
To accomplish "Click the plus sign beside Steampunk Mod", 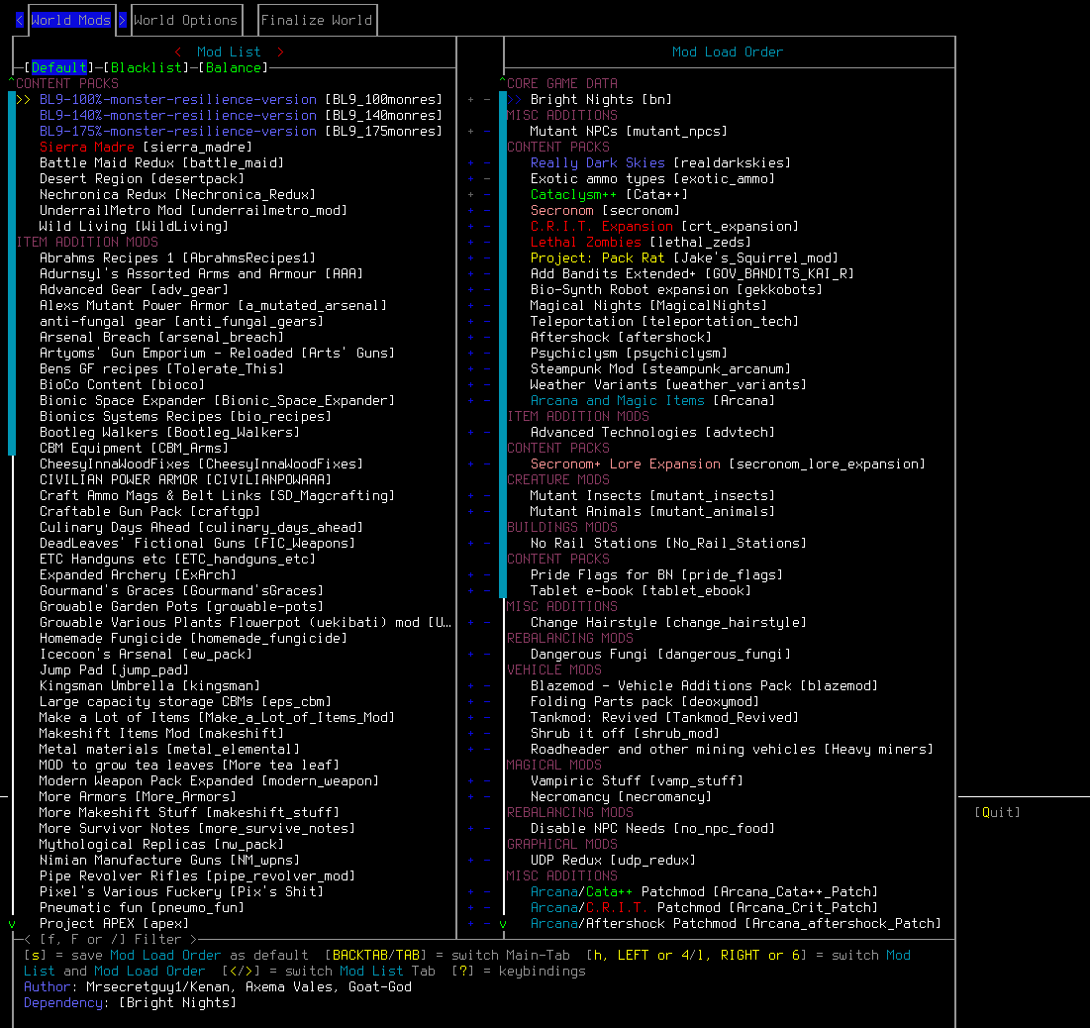I will tap(470, 368).
